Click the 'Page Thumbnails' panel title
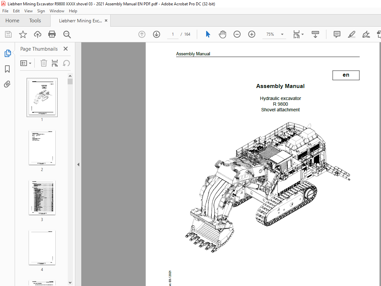The height and width of the screenshot is (286, 381). pos(39,49)
